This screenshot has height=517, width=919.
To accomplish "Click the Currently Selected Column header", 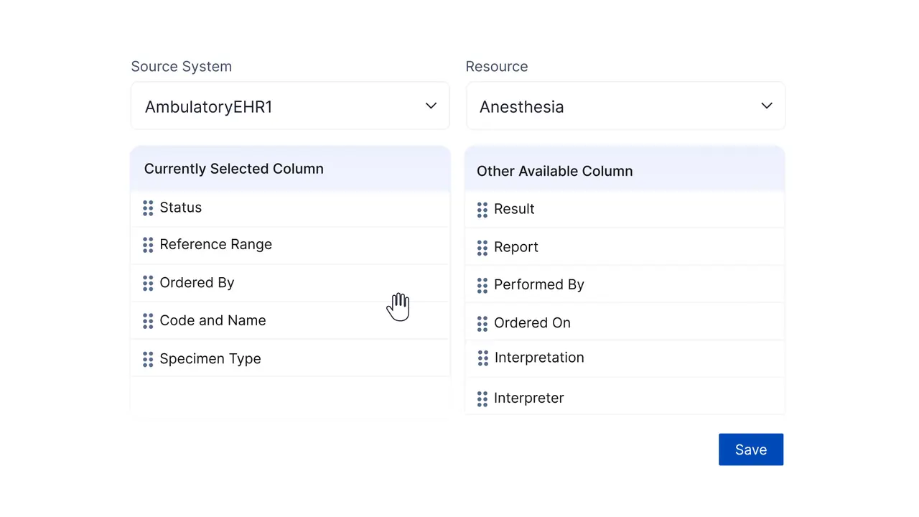I will [234, 169].
